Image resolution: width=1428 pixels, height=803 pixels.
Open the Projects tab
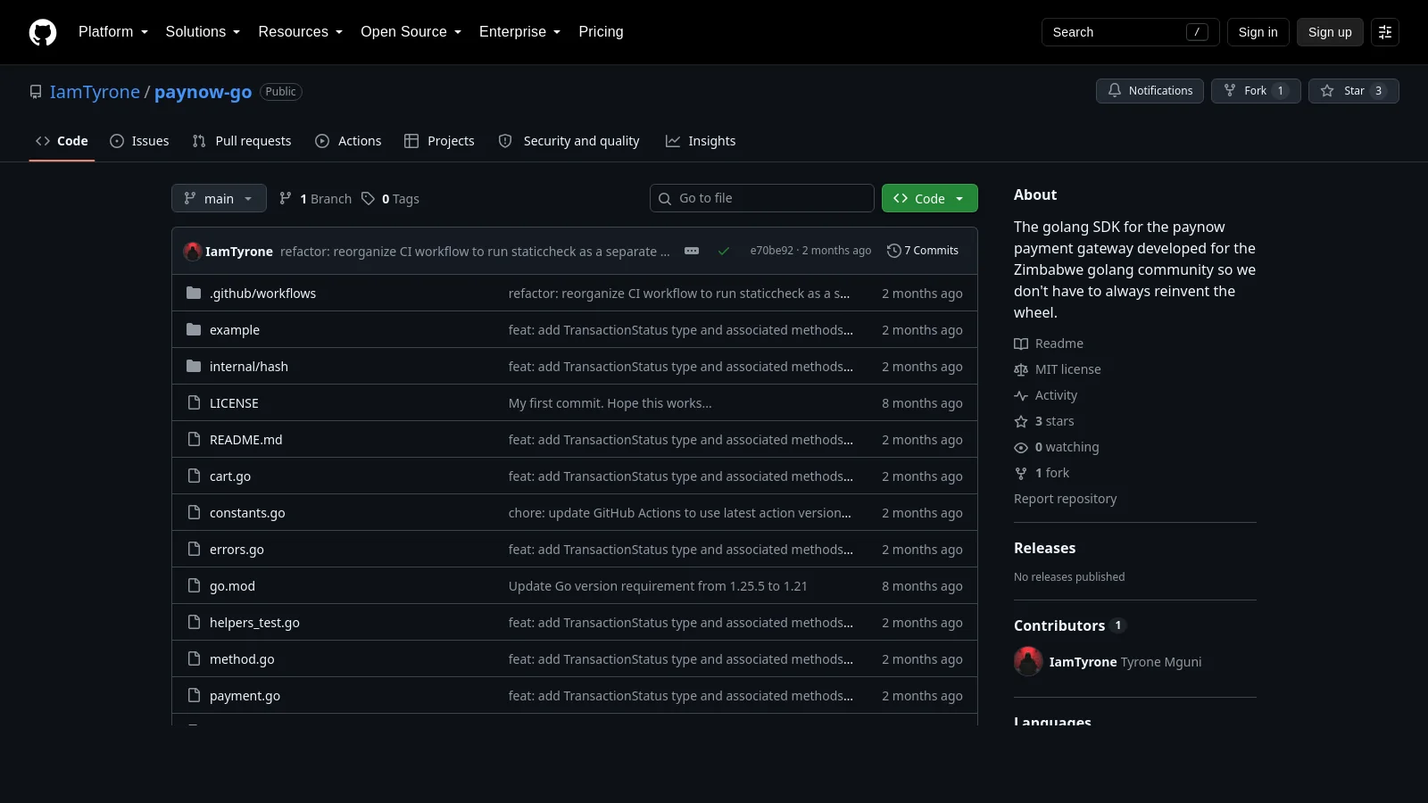pos(439,141)
